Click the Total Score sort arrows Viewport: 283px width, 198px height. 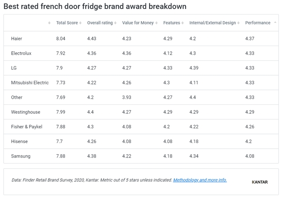pyautogui.click(x=81, y=23)
